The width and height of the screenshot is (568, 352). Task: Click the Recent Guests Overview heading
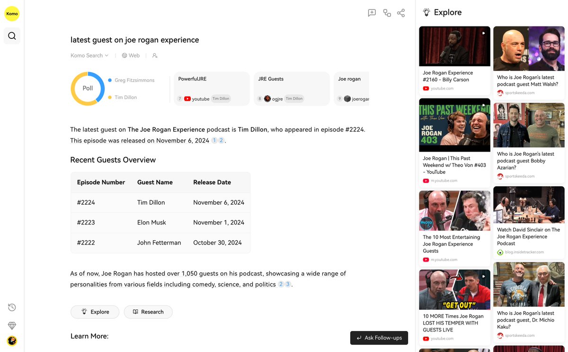coord(113,160)
